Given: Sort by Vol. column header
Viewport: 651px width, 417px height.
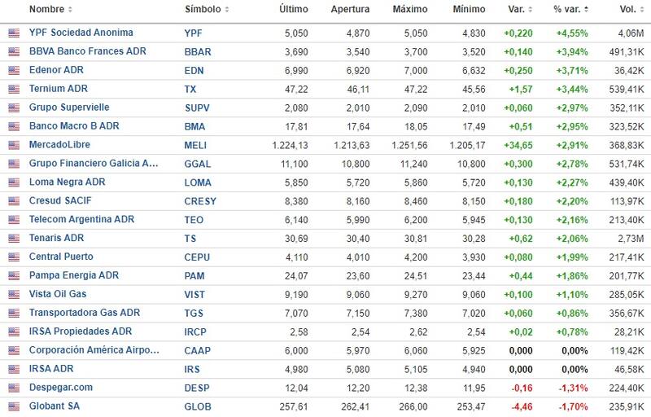Looking at the screenshot, I should 626,9.
